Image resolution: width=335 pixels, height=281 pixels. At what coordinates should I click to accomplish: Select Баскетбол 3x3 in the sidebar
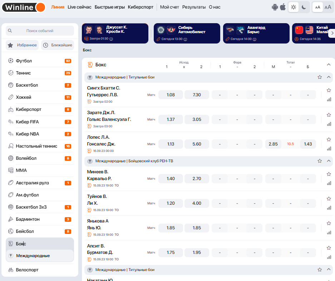[x=40, y=207]
